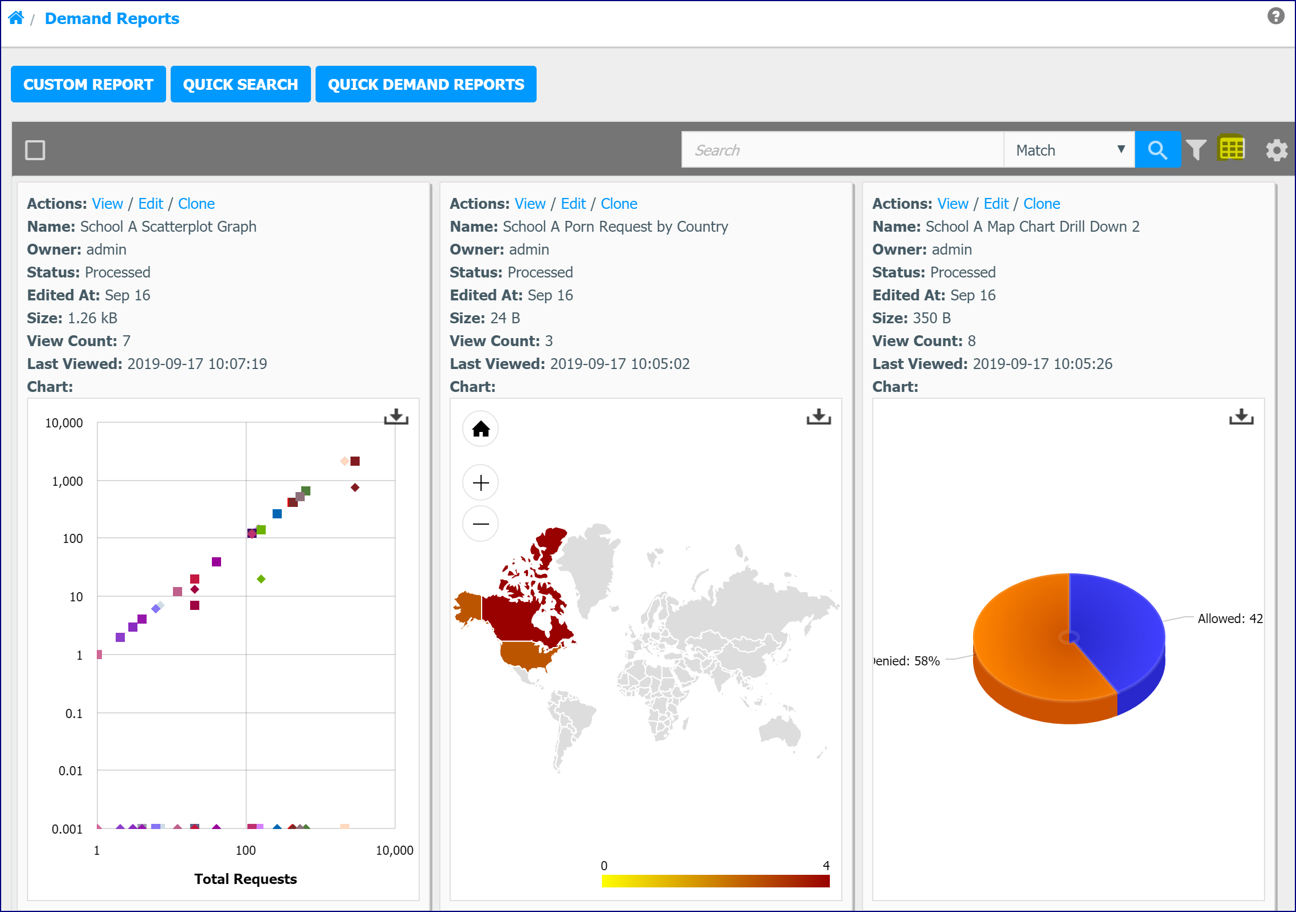
Task: Open the filter funnel icon
Action: point(1196,150)
